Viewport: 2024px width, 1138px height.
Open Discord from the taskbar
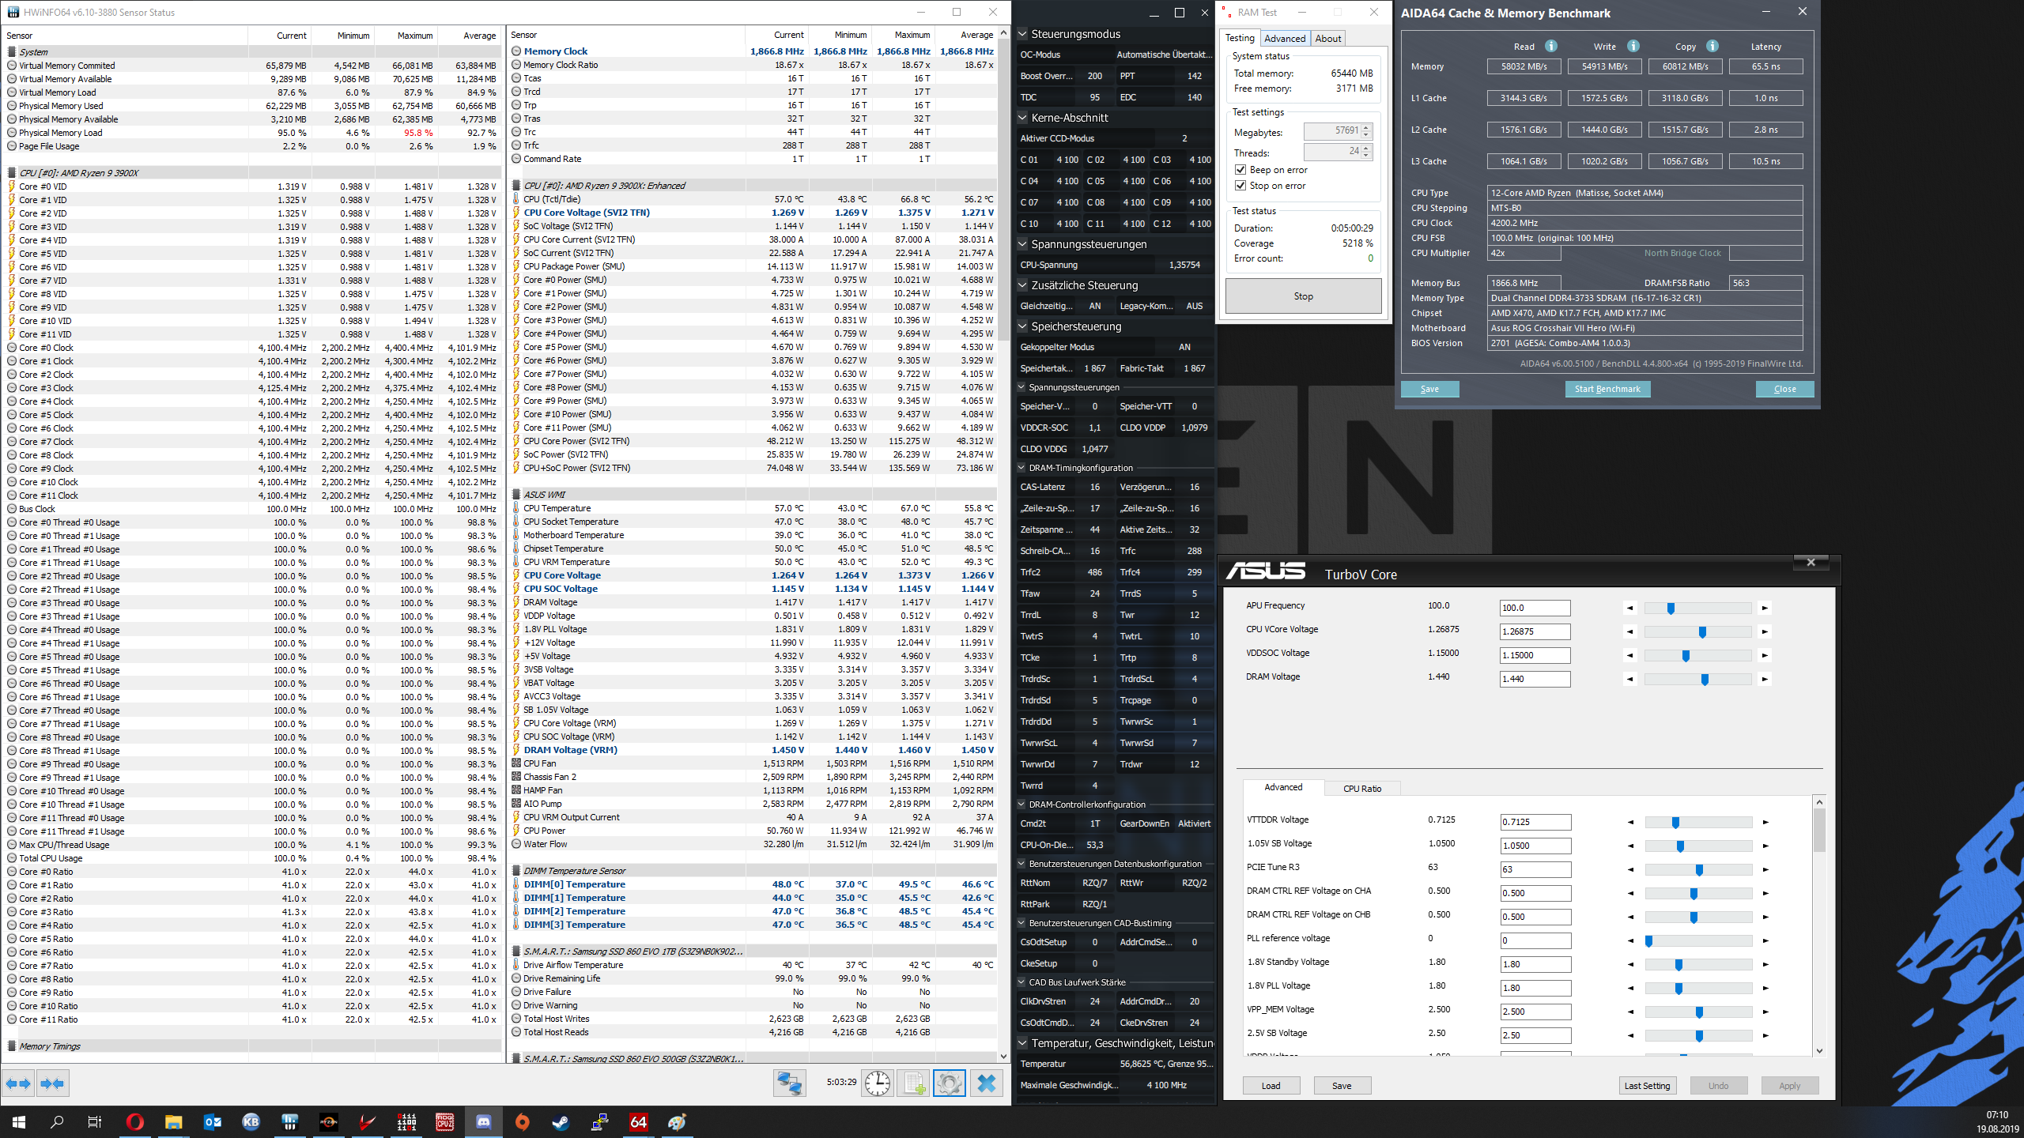tap(484, 1122)
